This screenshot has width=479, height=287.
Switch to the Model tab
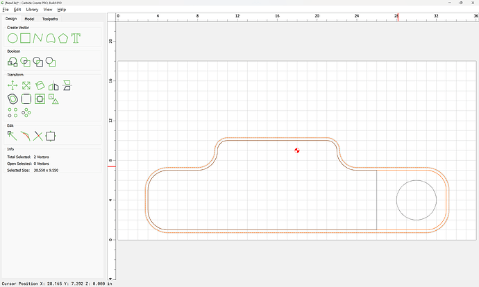point(29,19)
